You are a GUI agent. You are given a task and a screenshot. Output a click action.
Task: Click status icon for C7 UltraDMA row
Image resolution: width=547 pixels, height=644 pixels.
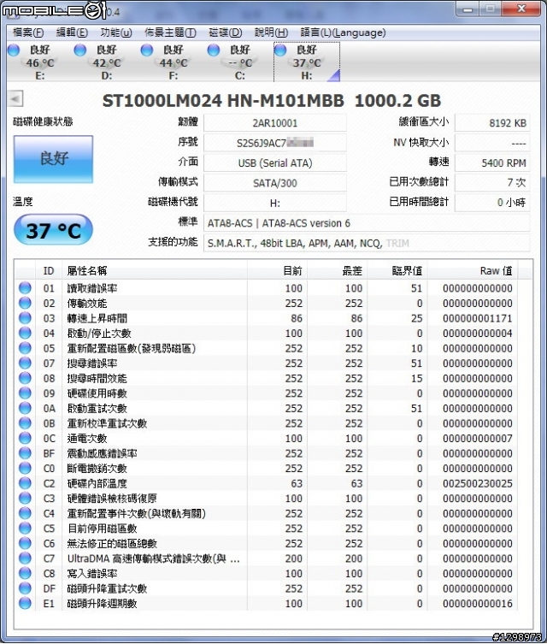click(25, 558)
